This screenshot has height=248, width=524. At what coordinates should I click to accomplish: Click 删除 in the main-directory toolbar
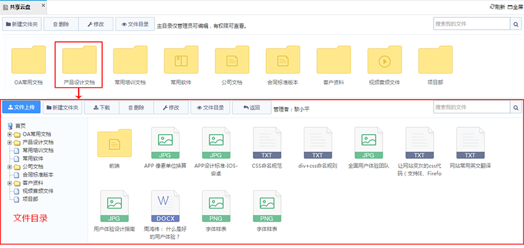tap(61, 24)
